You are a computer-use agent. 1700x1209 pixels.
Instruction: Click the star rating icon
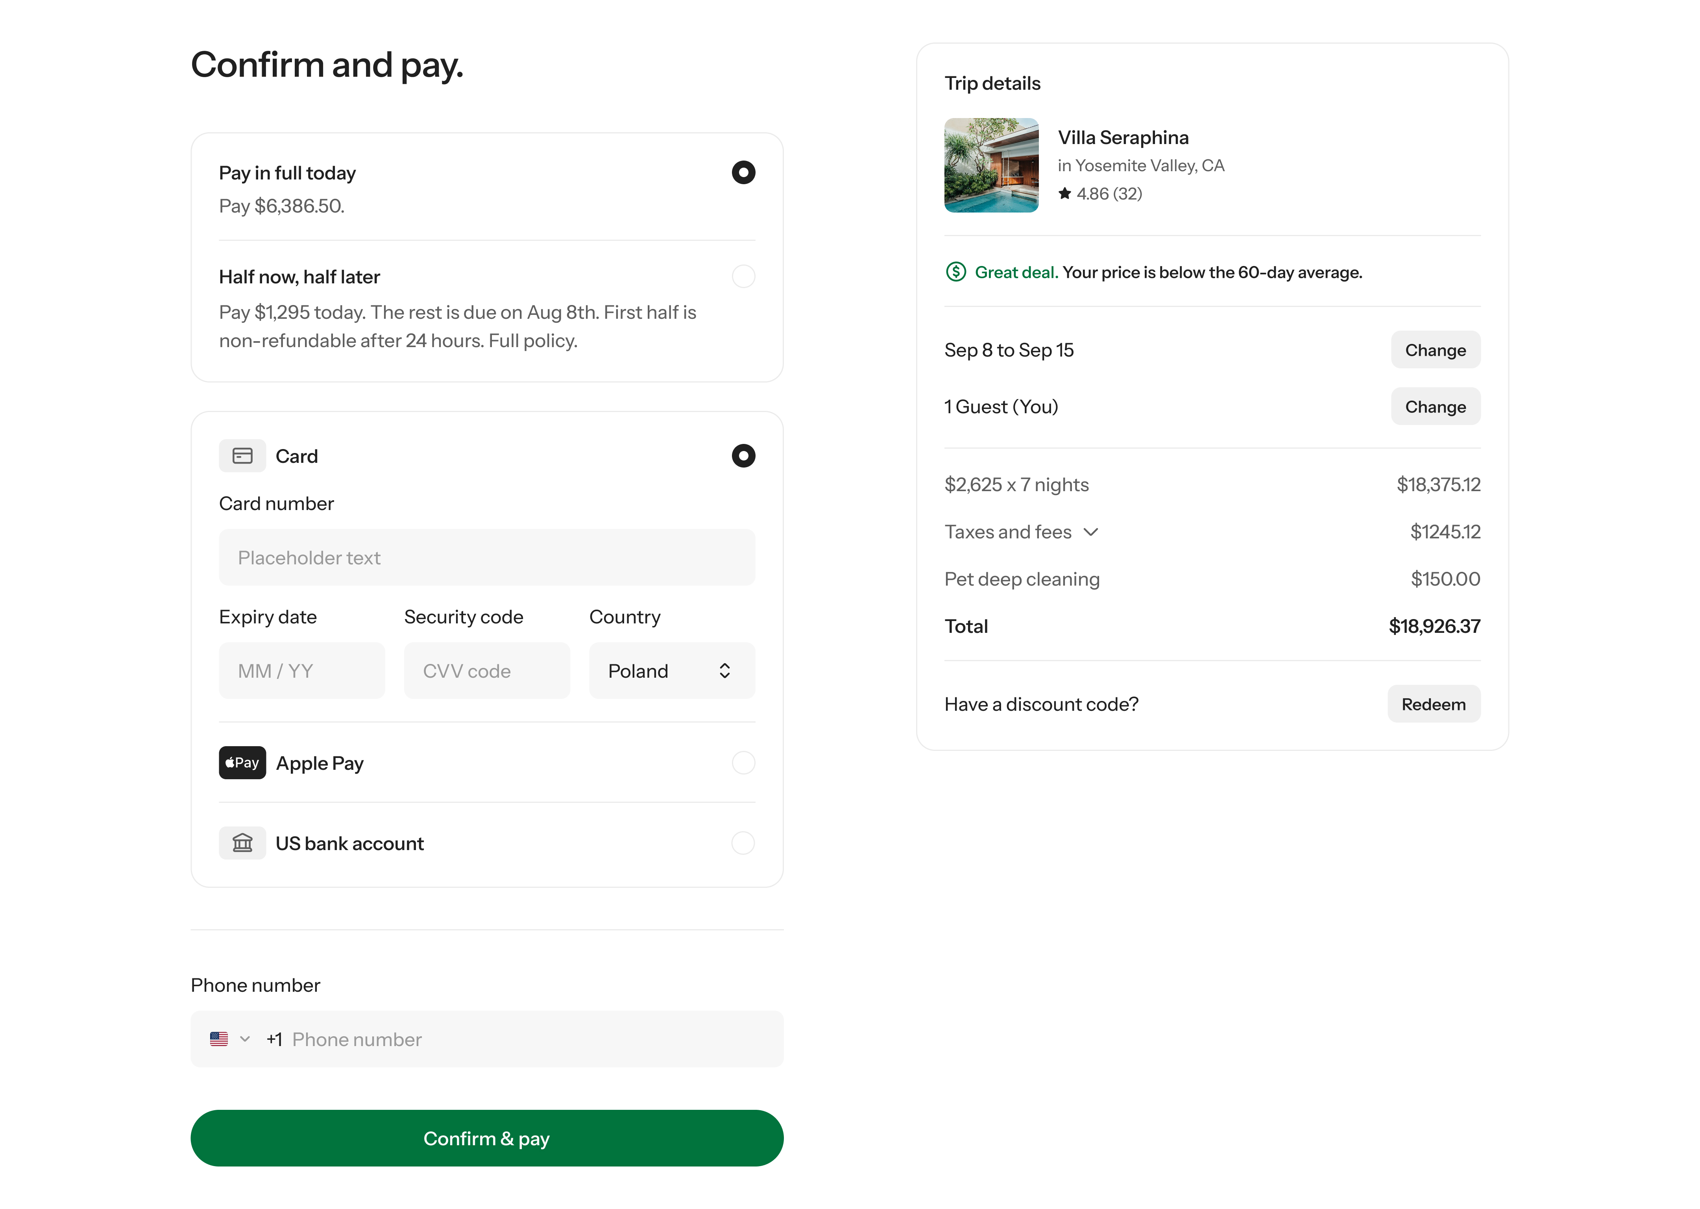(x=1064, y=194)
